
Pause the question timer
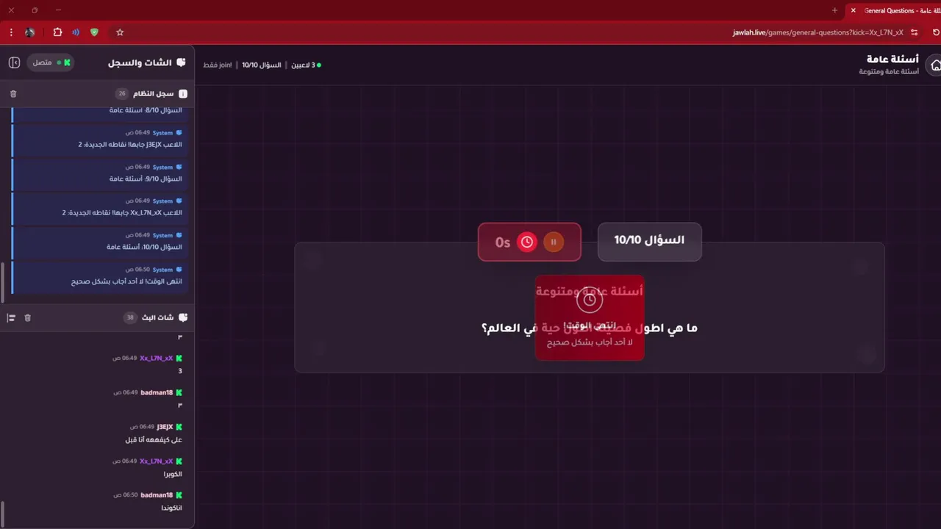[x=554, y=242]
